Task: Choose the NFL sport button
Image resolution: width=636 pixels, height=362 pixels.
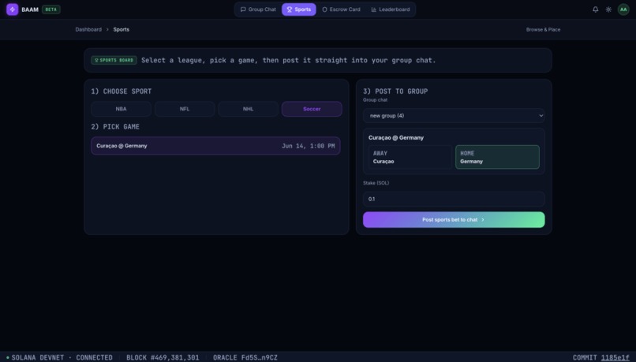Action: pyautogui.click(x=185, y=109)
